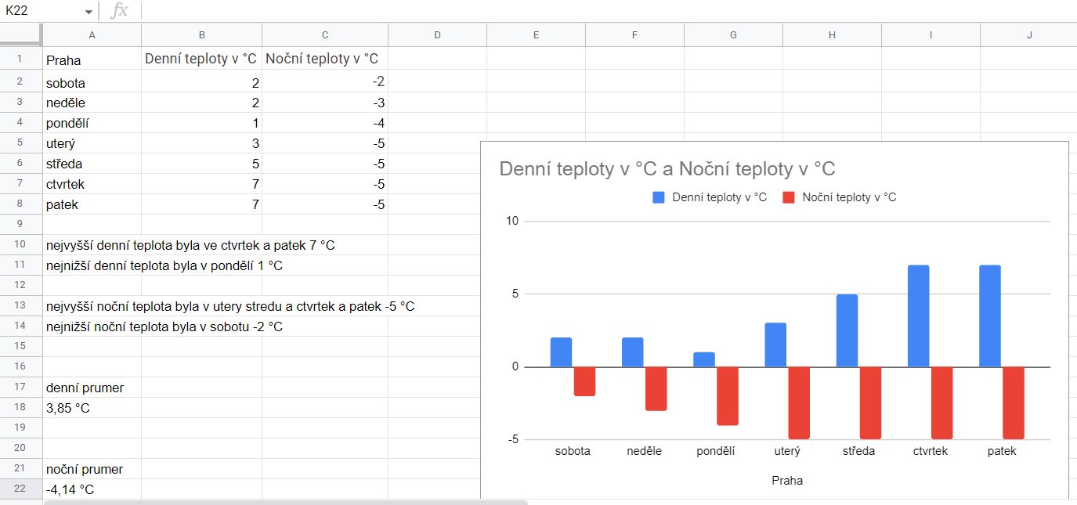Click the Praha axis title in chart
The height and width of the screenshot is (505, 1077).
click(x=787, y=481)
